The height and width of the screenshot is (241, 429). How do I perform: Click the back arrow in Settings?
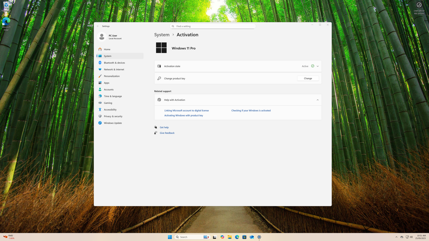pos(98,26)
